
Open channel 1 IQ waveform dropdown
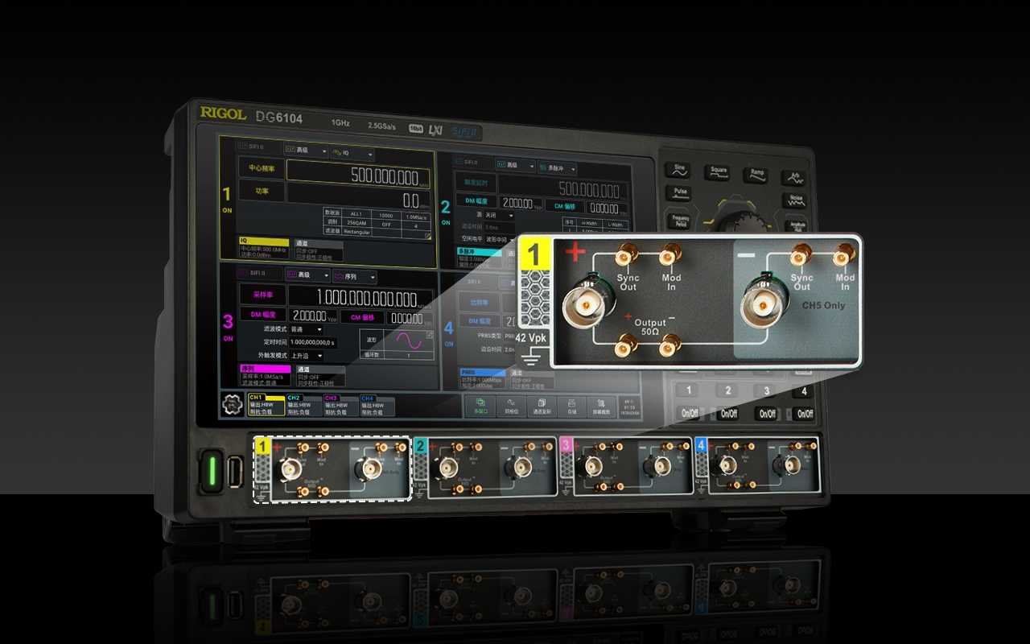click(352, 151)
